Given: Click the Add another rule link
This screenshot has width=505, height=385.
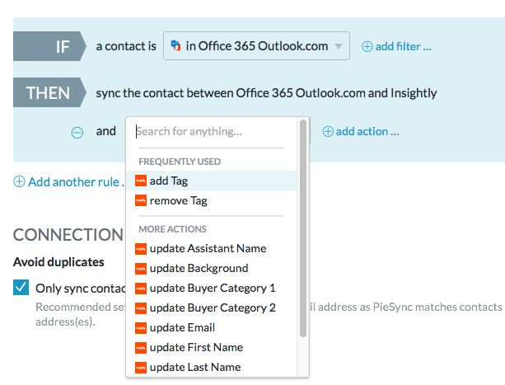Looking at the screenshot, I should tap(76, 182).
